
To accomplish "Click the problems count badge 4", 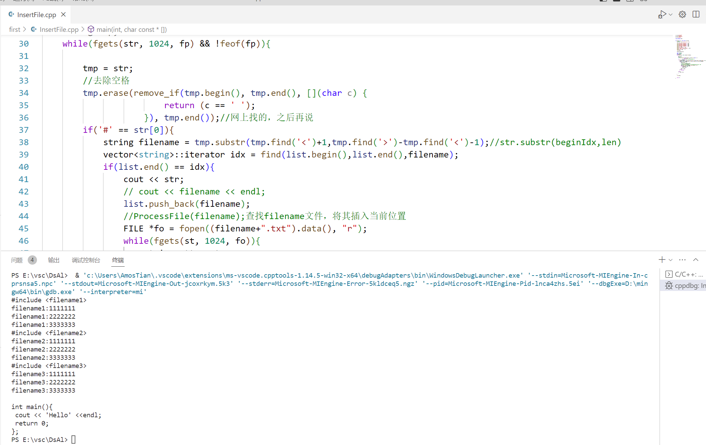I will [32, 260].
